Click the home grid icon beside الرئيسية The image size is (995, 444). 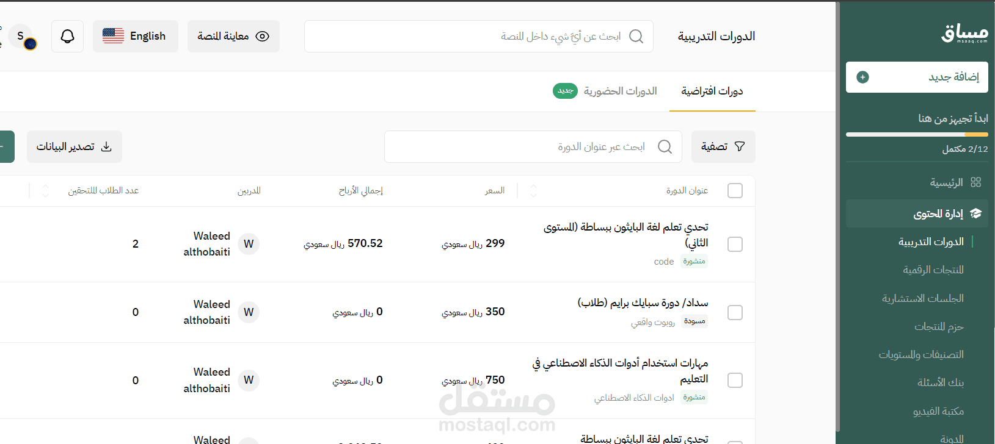click(x=975, y=182)
